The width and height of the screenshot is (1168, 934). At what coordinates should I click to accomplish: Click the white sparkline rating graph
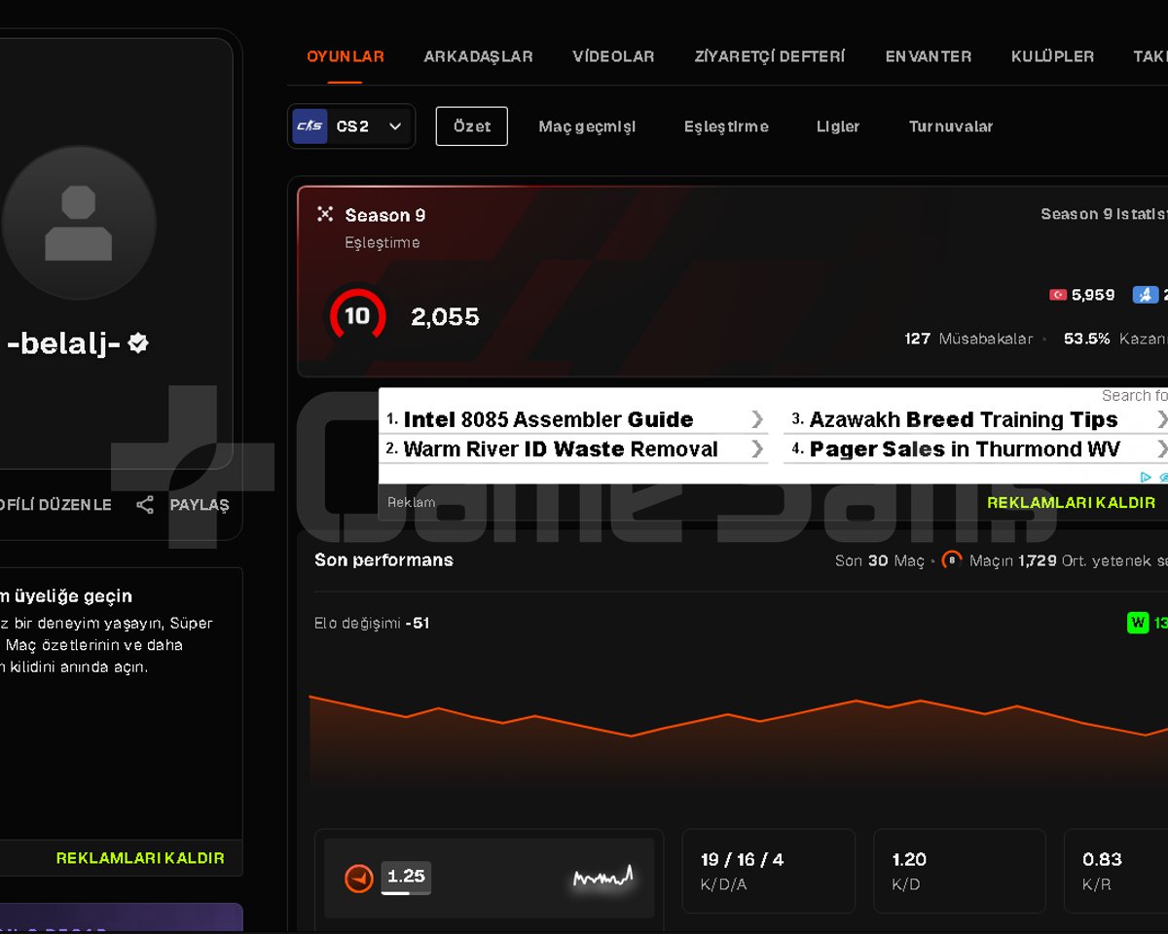coord(603,878)
